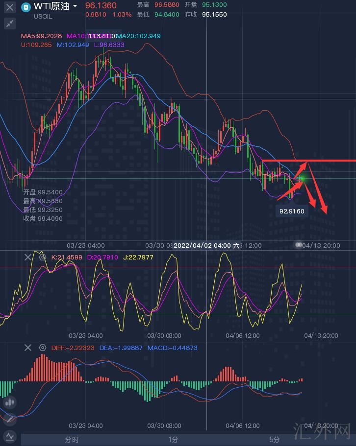Open the line indicator selector icon

pyautogui.click(x=10, y=437)
